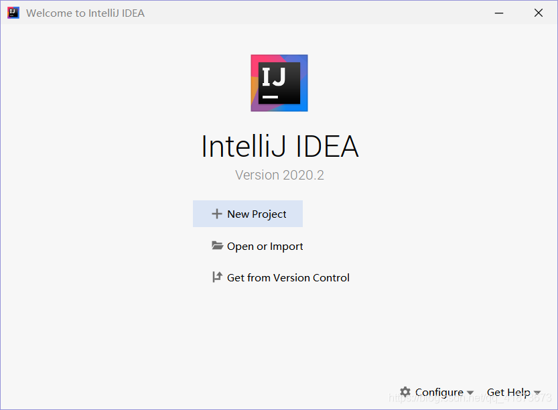Expand the Get Help dropdown arrow

tap(537, 393)
